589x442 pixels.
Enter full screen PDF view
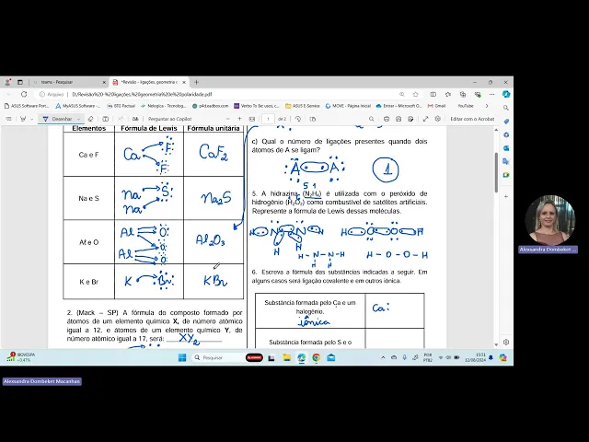pyautogui.click(x=425, y=119)
